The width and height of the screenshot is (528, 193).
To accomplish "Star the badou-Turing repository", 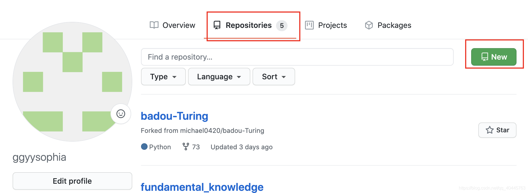I will (x=497, y=130).
